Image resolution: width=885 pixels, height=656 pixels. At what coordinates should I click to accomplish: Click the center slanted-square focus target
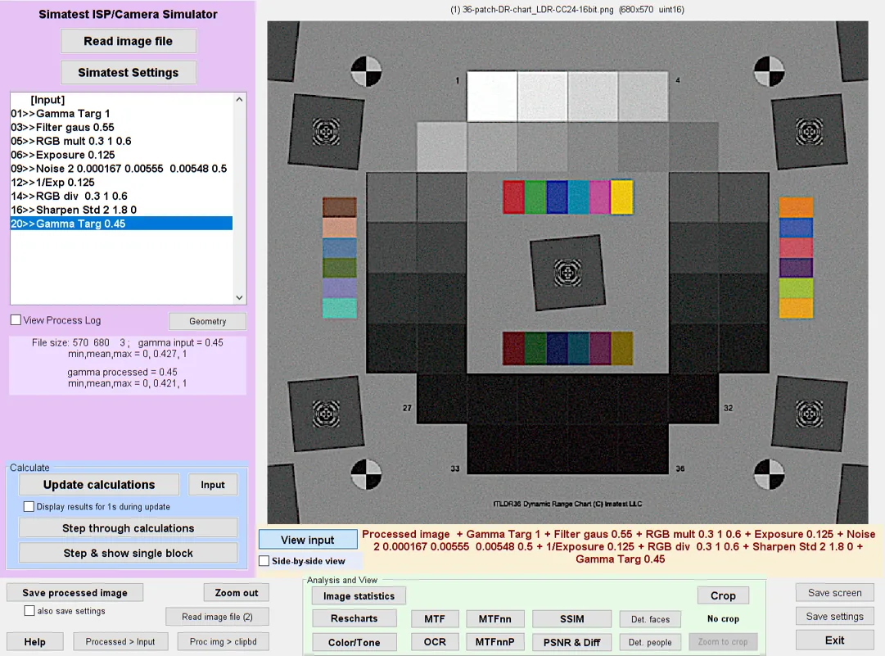click(x=567, y=274)
